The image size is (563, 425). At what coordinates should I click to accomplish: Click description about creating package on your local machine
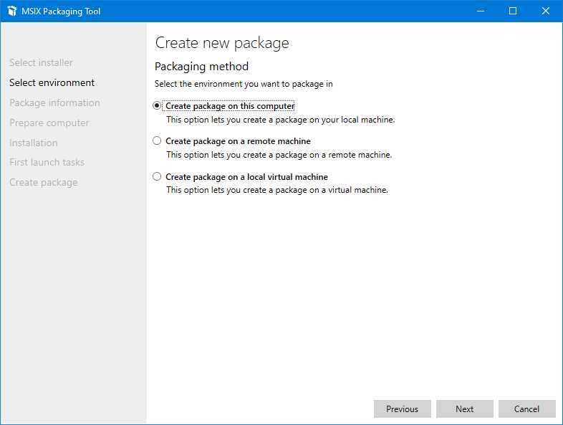(x=280, y=120)
